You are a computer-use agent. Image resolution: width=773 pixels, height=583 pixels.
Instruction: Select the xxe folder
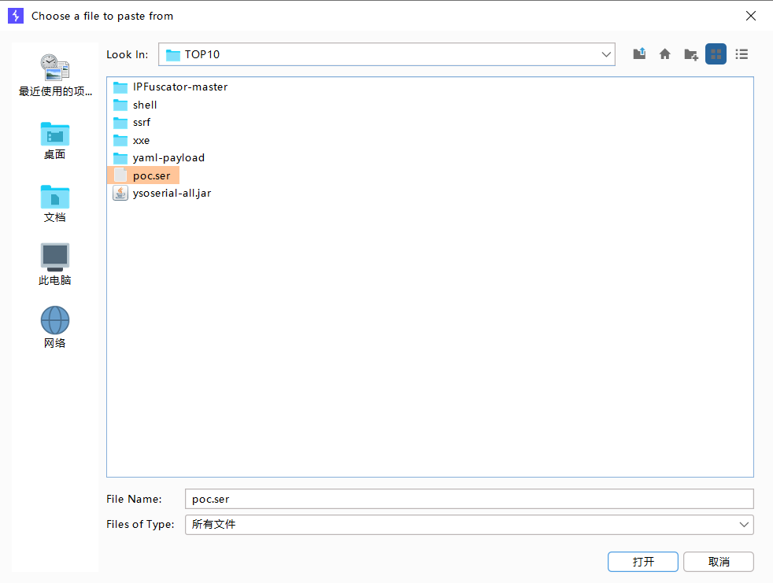click(x=141, y=140)
